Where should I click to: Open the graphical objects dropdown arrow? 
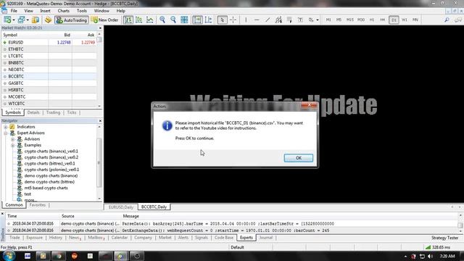[318, 20]
